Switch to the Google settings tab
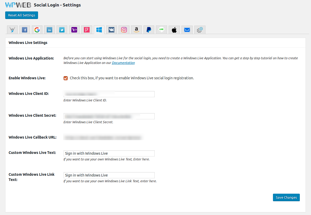Screen dimensions: 311x215 coord(37,30)
